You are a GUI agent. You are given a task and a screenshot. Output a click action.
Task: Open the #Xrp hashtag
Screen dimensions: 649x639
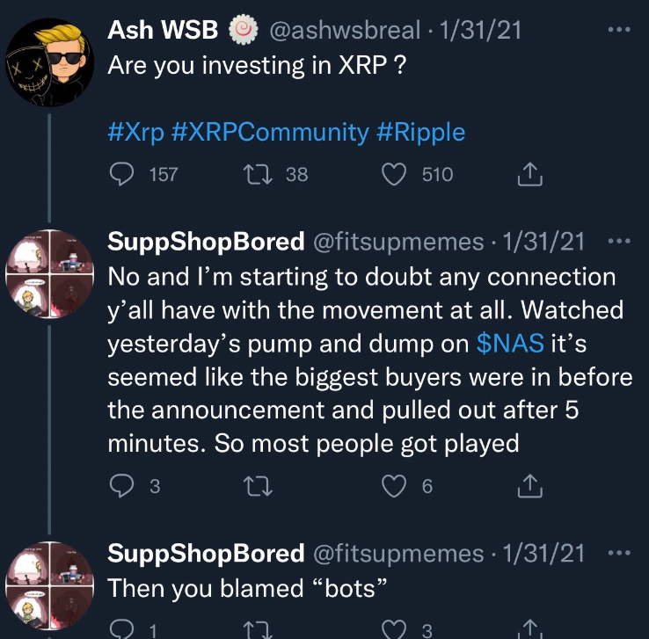[133, 133]
